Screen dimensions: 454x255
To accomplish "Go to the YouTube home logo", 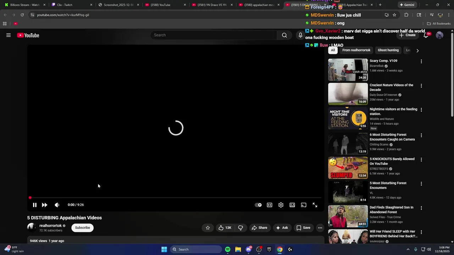I will pyautogui.click(x=28, y=35).
